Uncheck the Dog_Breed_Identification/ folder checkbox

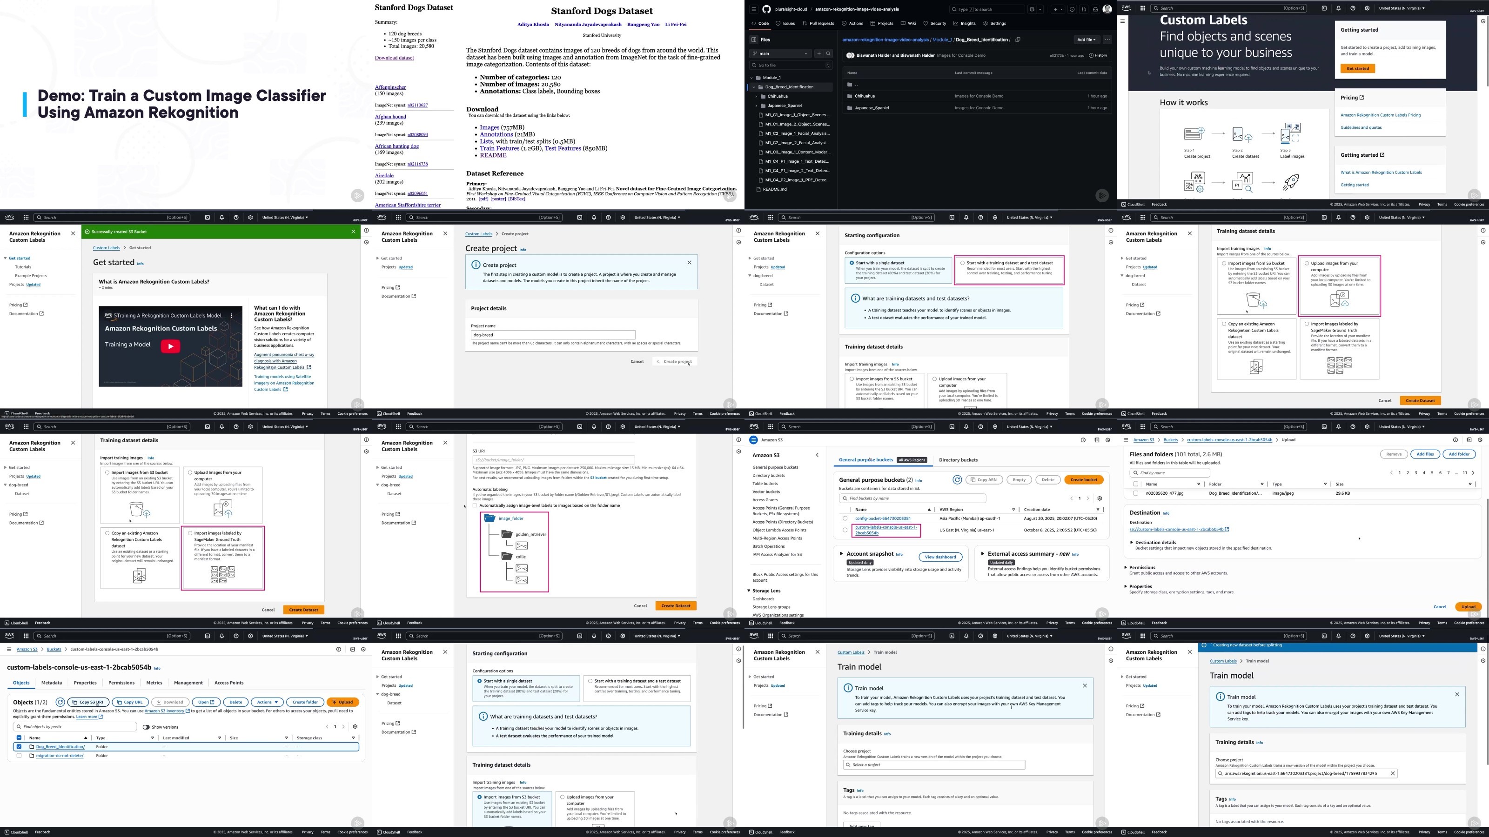19,747
